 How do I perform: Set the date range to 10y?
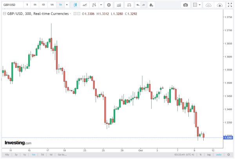(7, 155)
